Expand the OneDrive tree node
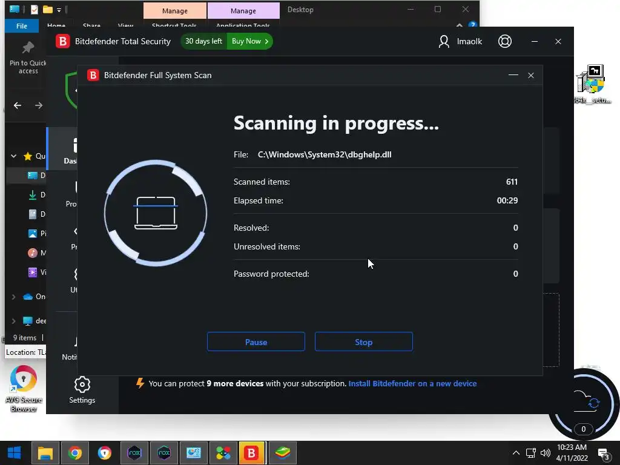 pyautogui.click(x=13, y=297)
